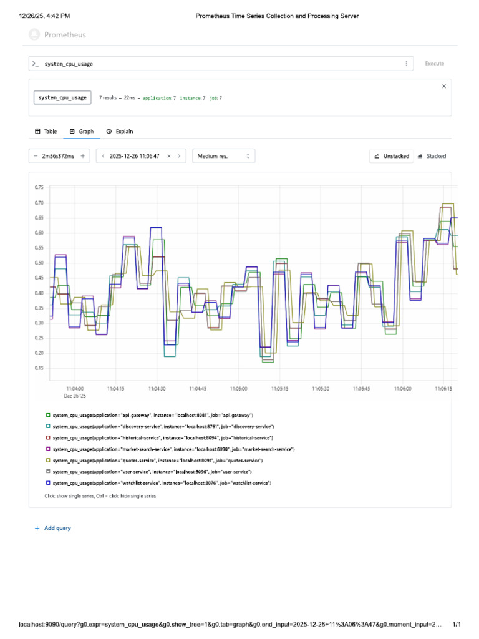Click the instance: 7 label
The width and height of the screenshot is (479, 639).
pyautogui.click(x=193, y=98)
